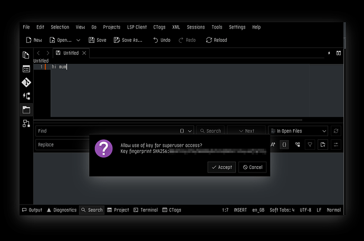Accept the superuser key prompt
This screenshot has height=241, width=364.
[222, 167]
